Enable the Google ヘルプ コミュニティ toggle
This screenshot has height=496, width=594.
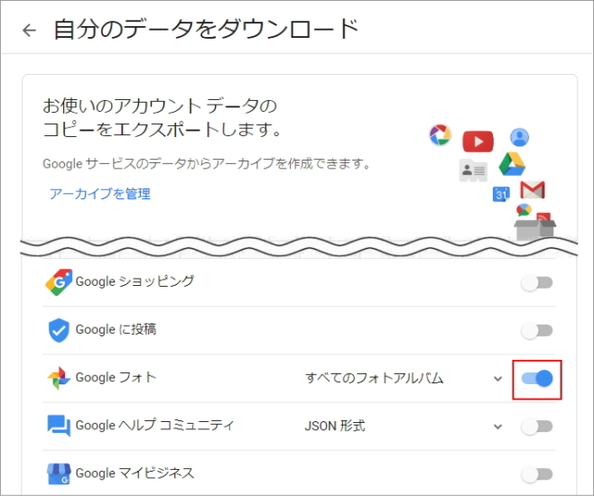537,427
